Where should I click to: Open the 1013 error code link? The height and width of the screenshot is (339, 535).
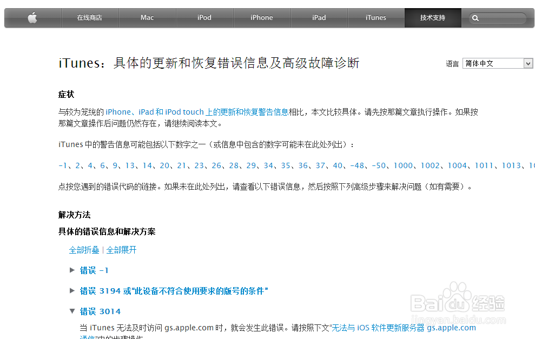coord(511,165)
